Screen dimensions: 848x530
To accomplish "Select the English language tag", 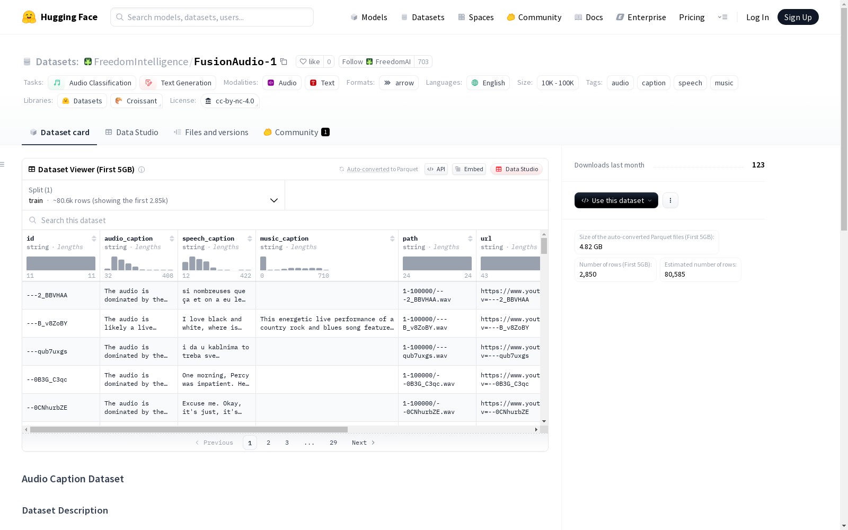I will click(488, 83).
